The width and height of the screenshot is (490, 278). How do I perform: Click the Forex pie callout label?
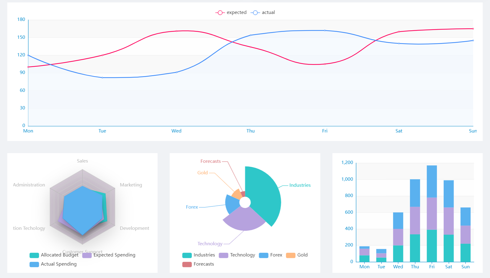click(192, 207)
